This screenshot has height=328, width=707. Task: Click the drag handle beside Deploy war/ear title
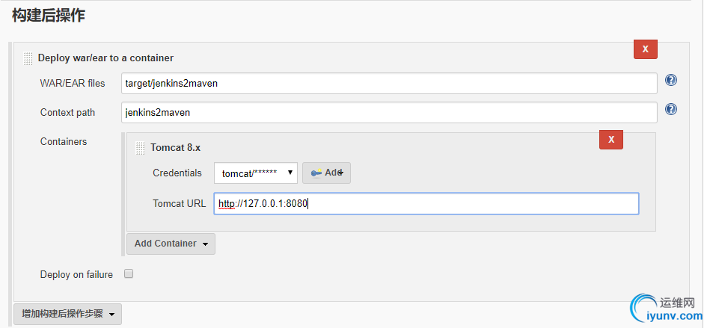(x=28, y=58)
